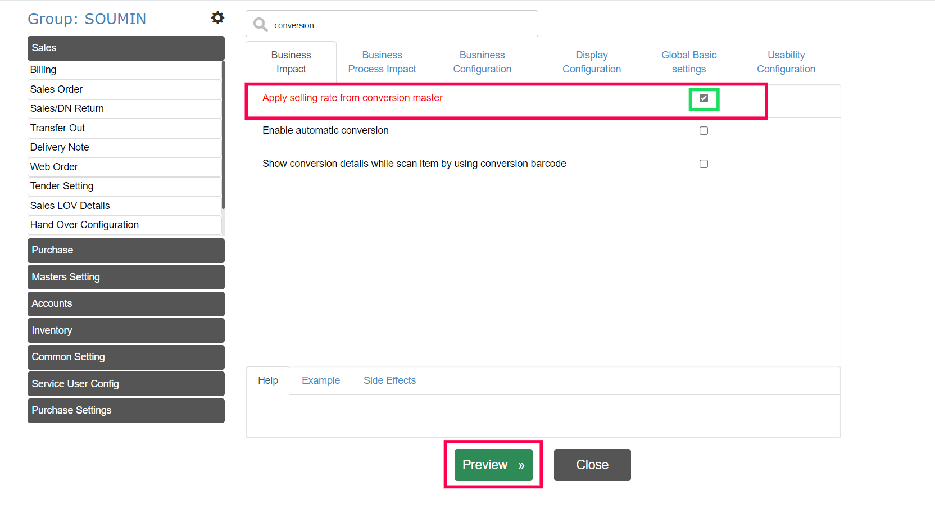Switch to Business Process Impact tab
The height and width of the screenshot is (517, 935).
pyautogui.click(x=382, y=62)
